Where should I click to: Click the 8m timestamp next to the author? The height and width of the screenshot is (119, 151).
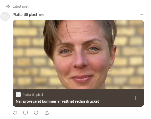41,15
